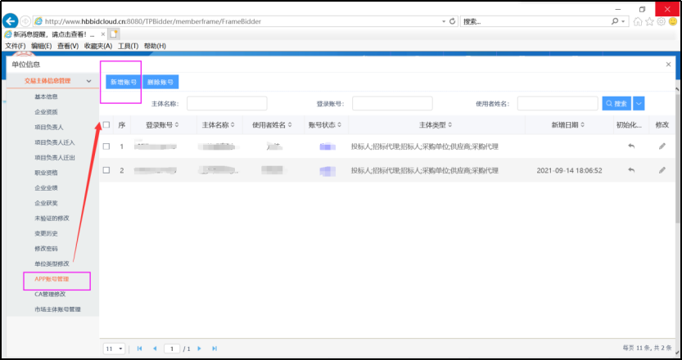Go to the first page in pagination
This screenshot has height=360, width=682.
click(139, 349)
